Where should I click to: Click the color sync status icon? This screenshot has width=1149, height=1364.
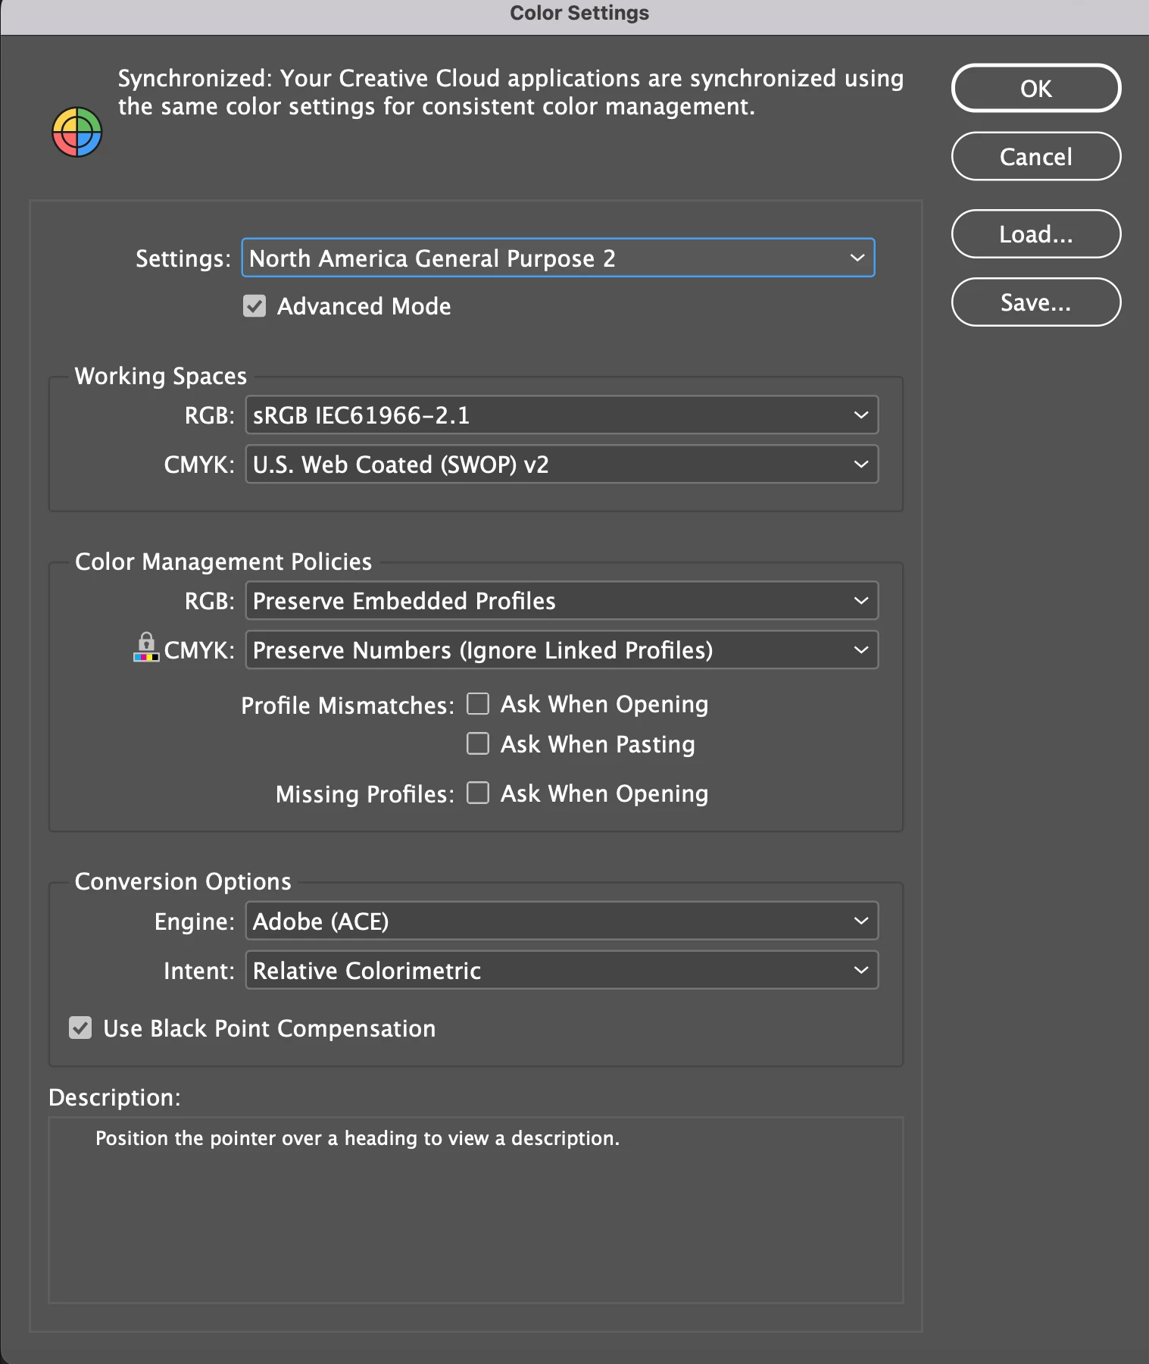pos(76,132)
